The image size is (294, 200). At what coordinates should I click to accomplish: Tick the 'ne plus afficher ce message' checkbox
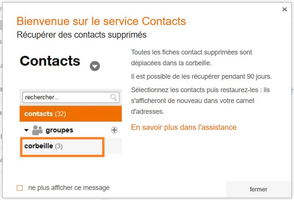(x=20, y=188)
